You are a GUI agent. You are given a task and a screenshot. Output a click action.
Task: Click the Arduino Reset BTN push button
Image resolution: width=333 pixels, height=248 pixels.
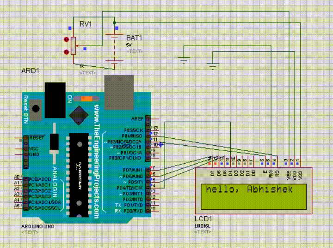36,109
